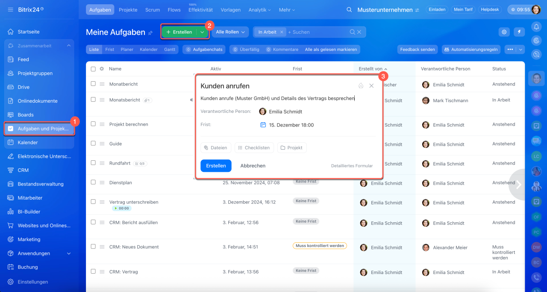The width and height of the screenshot is (547, 292).
Task: Mark task as high priority flame icon
Action: point(361,86)
